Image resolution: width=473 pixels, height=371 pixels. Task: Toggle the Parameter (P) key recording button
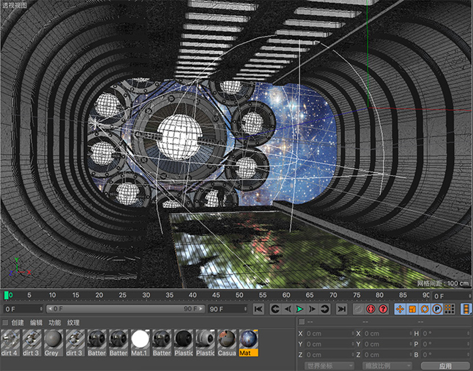coord(438,309)
